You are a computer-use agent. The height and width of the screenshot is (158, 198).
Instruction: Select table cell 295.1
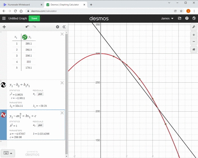click(x=28, y=44)
